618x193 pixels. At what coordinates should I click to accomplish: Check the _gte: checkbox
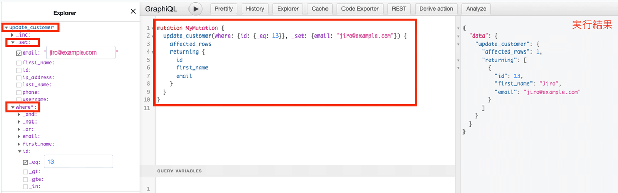pos(25,180)
